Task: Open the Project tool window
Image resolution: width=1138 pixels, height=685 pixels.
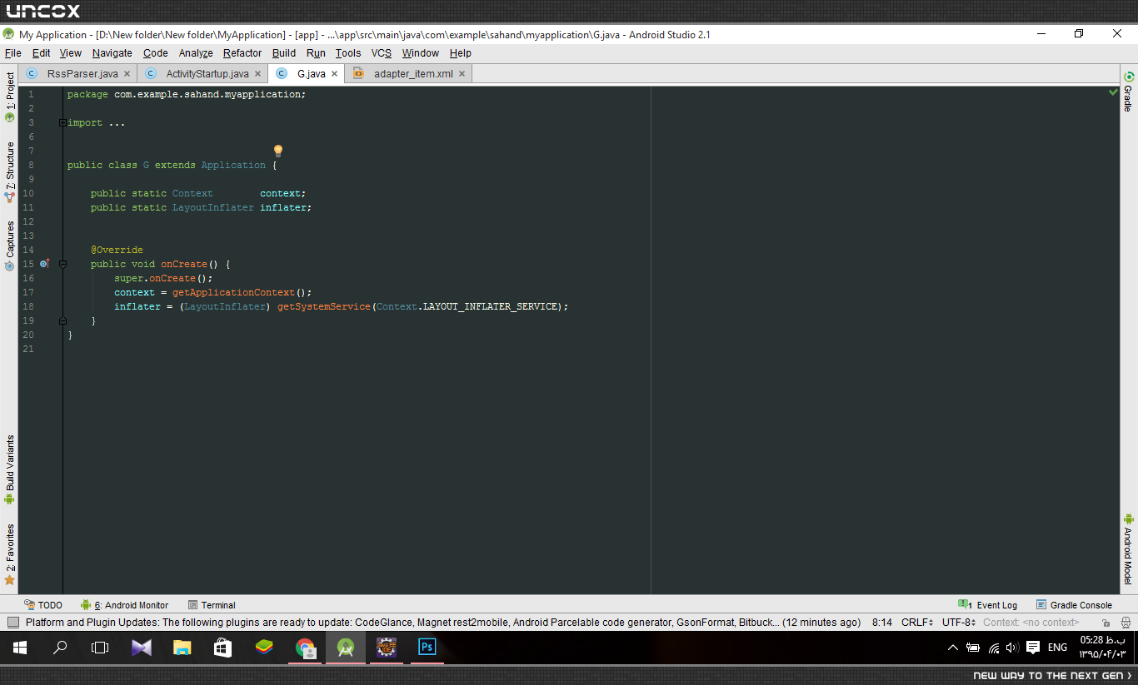Action: pyautogui.click(x=9, y=97)
